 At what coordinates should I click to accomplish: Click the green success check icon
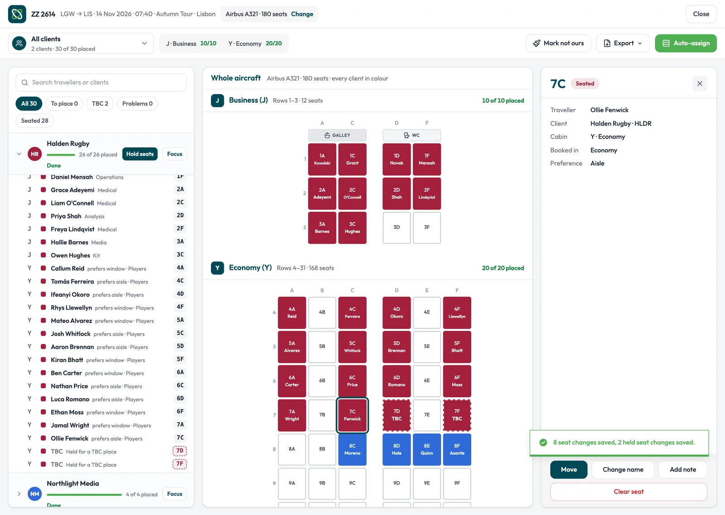pos(543,443)
